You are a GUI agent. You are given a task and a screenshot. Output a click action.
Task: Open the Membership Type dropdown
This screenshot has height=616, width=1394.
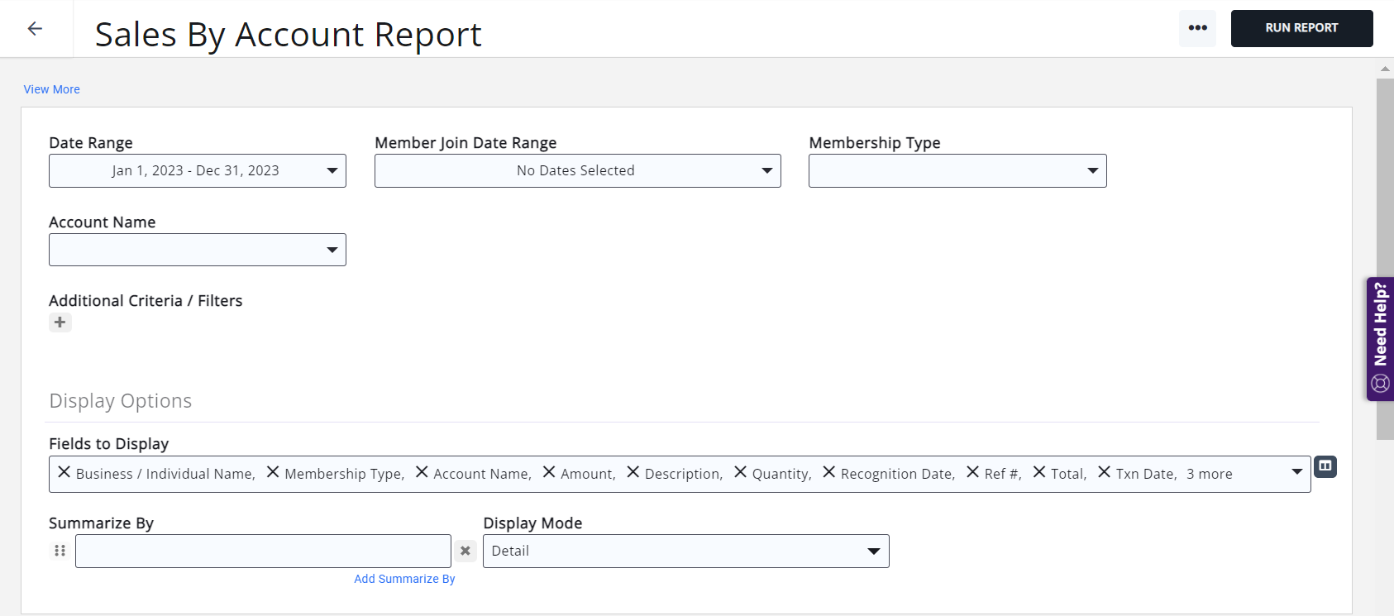coord(957,171)
